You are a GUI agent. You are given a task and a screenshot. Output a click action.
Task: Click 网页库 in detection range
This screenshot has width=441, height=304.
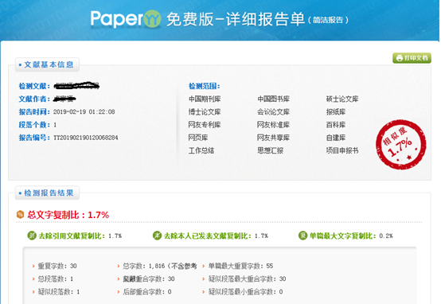[x=198, y=138]
